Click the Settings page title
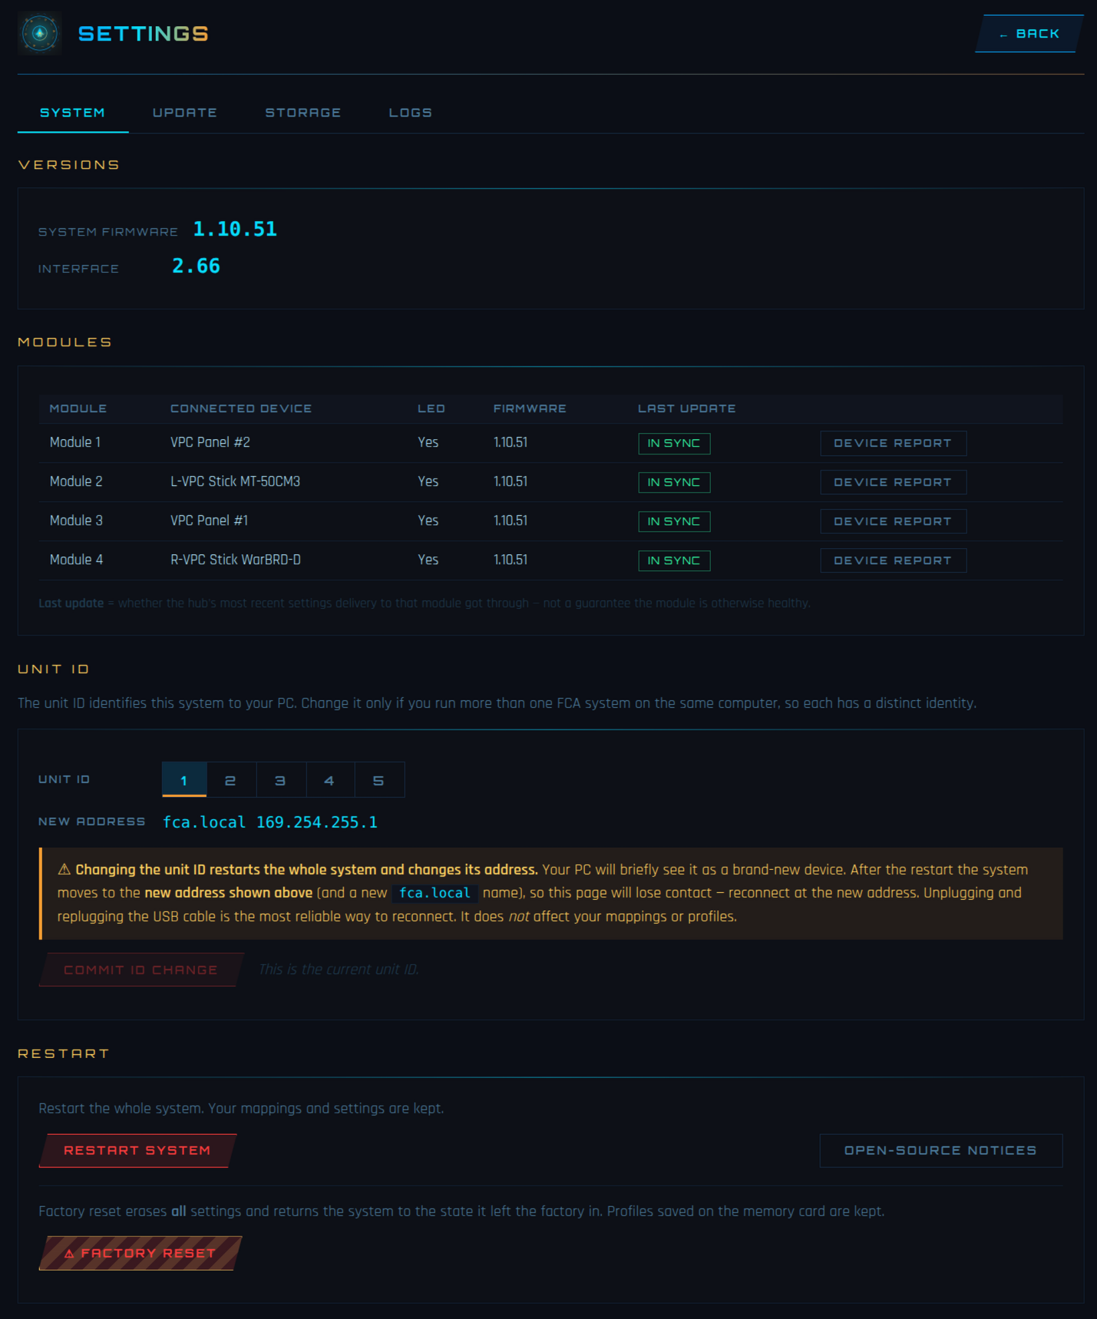The width and height of the screenshot is (1097, 1319). [x=144, y=34]
